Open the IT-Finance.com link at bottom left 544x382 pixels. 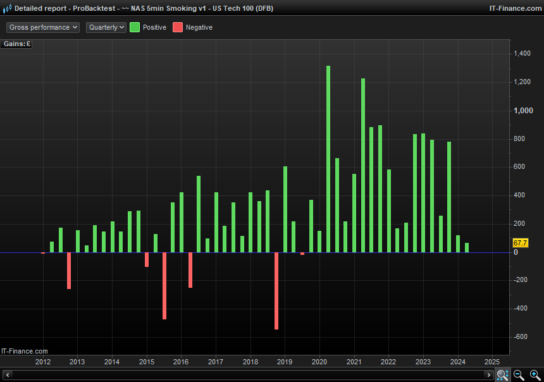pyautogui.click(x=25, y=351)
